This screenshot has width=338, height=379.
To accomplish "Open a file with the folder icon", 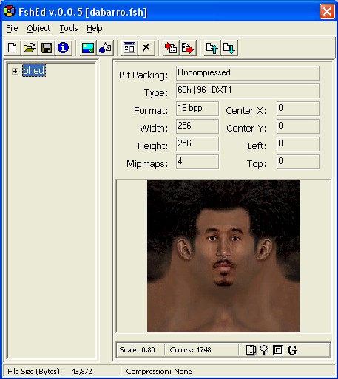I will (x=30, y=47).
